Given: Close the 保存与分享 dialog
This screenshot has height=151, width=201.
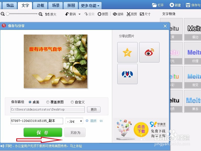Looking at the screenshot, I should 165,26.
